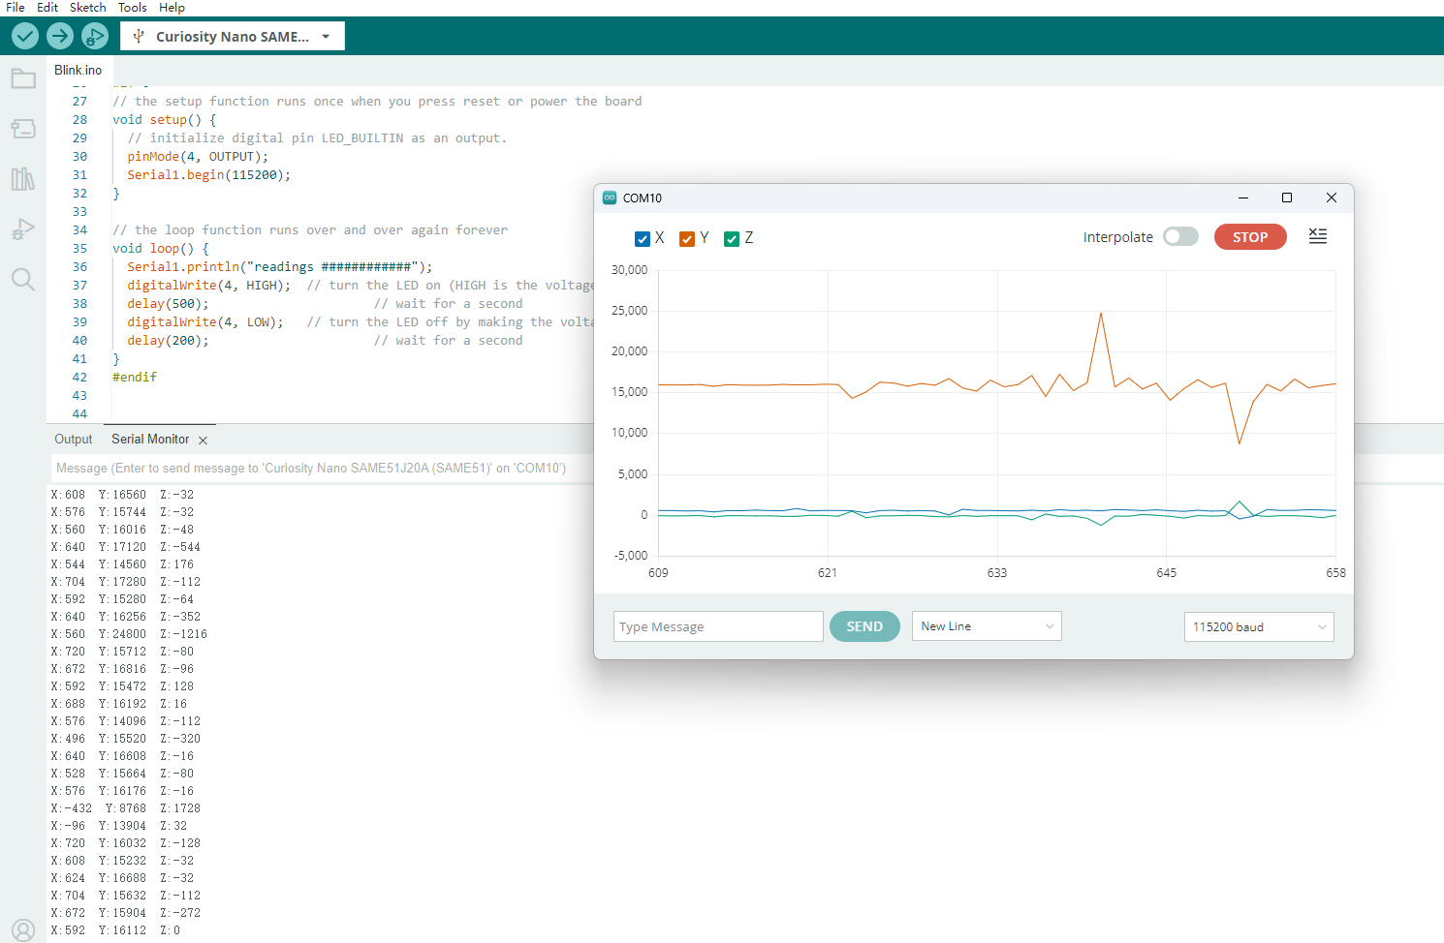Click the SEND button in the plotter
The width and height of the screenshot is (1444, 943).
tap(864, 626)
